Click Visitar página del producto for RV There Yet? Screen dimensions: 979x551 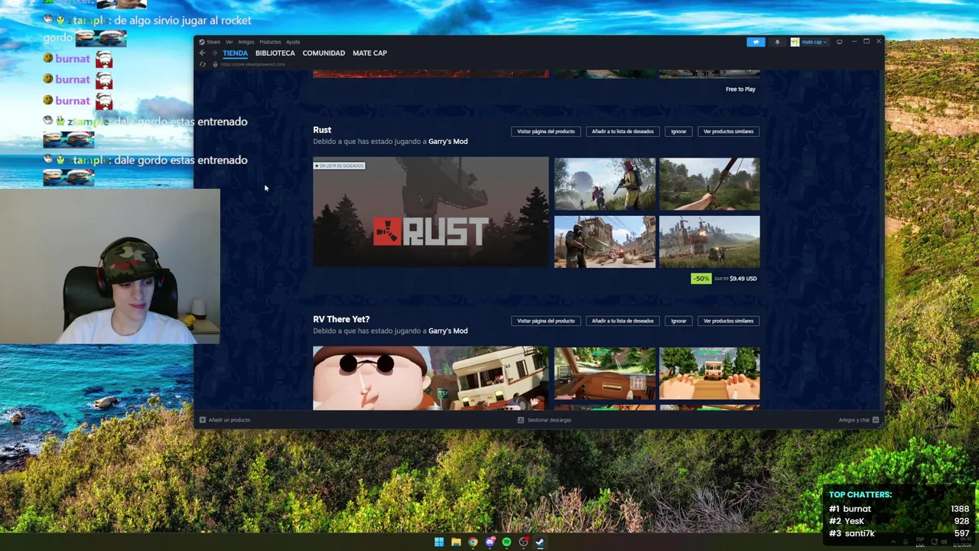[545, 321]
